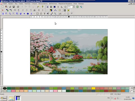135x101 pixels.
Task: Click the Import Image toolbar icon
Action: pyautogui.click(x=6, y=7)
